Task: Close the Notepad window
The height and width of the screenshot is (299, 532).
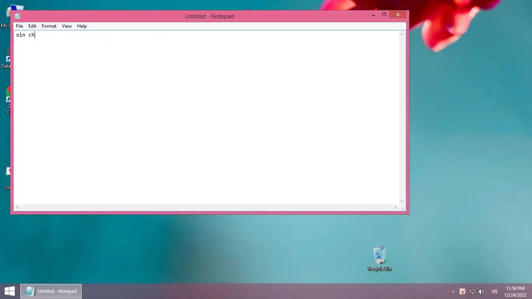Action: point(398,15)
